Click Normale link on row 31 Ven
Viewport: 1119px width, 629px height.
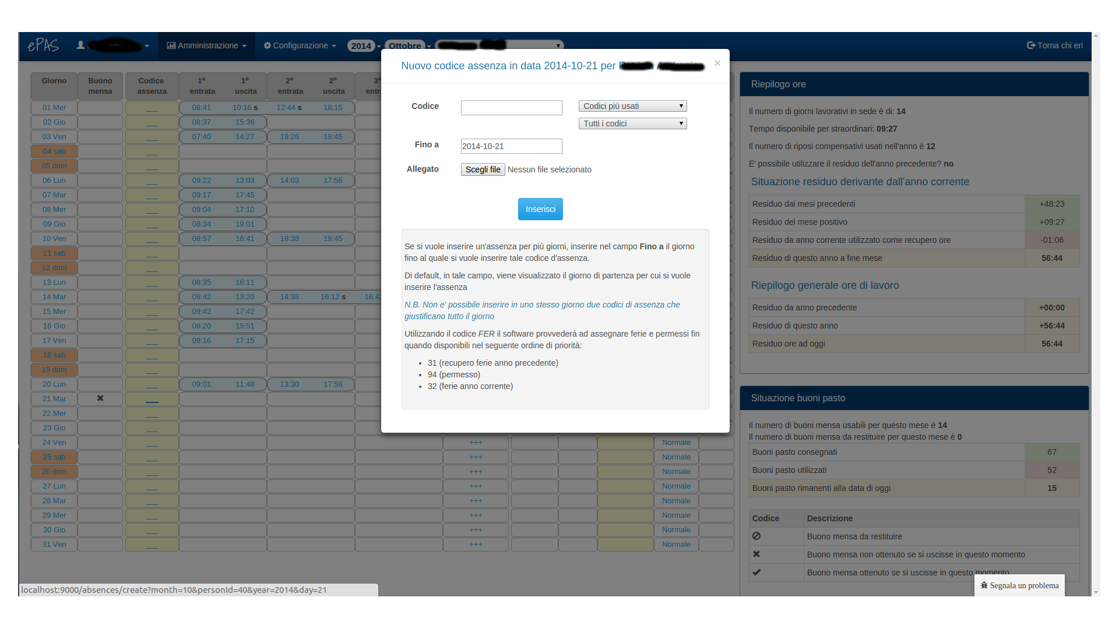coord(676,545)
